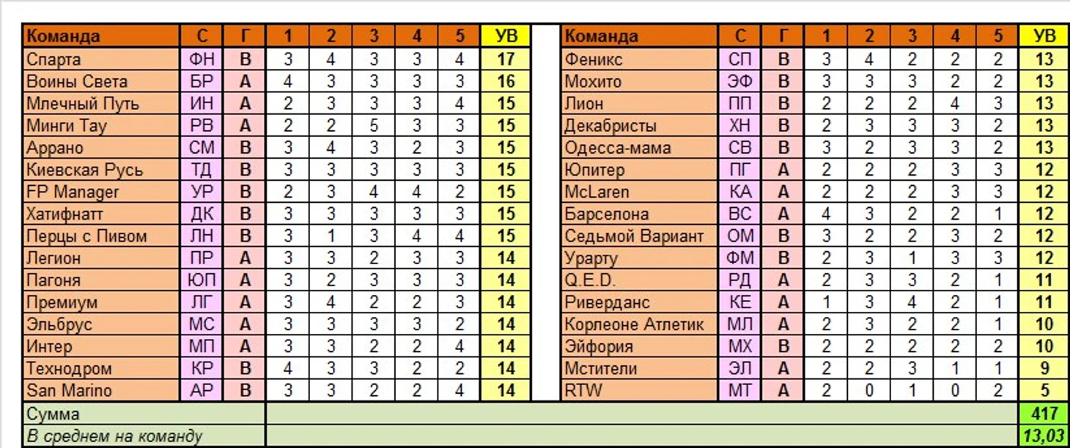Image resolution: width=1070 pixels, height=448 pixels.
Task: Select the Седьмой Вариант team cell
Action: tap(640, 236)
